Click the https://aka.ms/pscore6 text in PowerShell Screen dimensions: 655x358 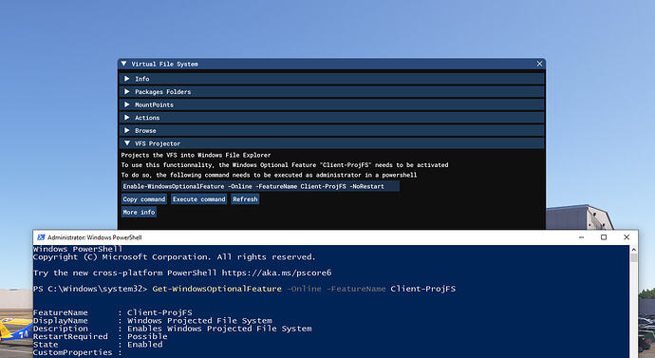click(276, 273)
